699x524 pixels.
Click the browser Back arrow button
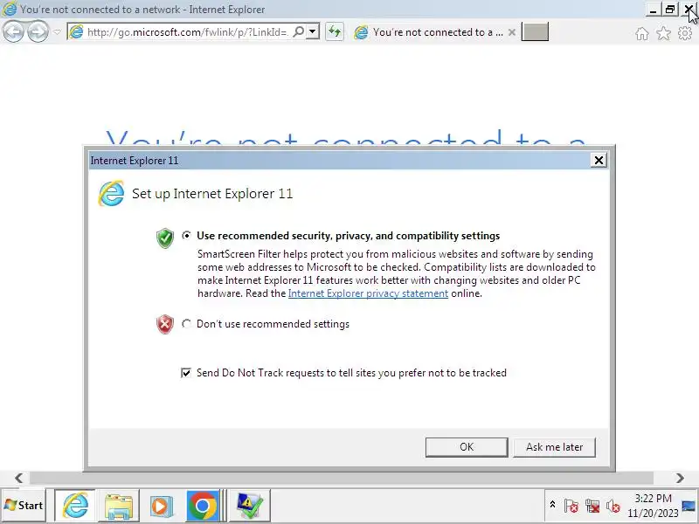(13, 31)
